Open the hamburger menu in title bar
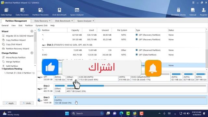 pos(193,3)
